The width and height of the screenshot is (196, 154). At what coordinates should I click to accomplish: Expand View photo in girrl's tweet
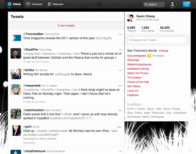click(x=29, y=143)
